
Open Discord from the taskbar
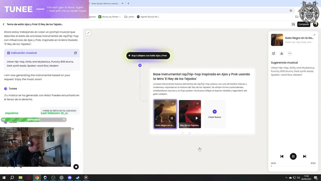click(70, 178)
